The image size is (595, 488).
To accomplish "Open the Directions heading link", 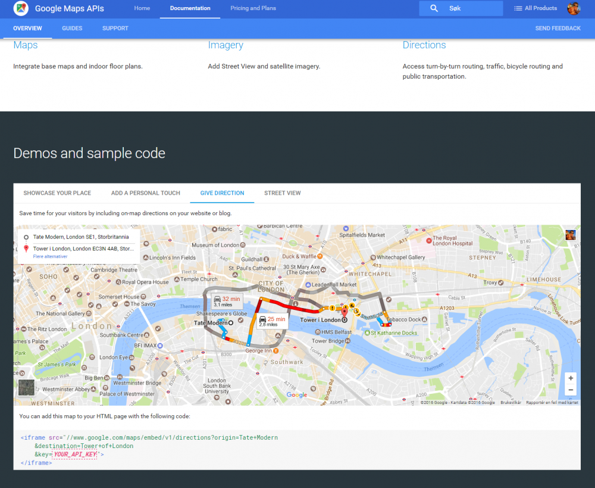I will pyautogui.click(x=424, y=45).
